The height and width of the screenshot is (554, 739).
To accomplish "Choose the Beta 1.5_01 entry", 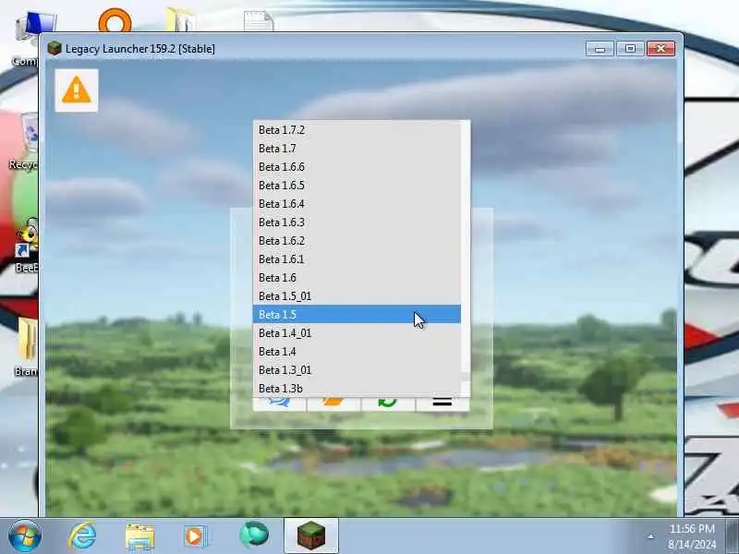I will coord(357,295).
